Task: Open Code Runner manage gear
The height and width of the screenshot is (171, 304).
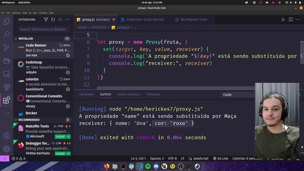Action: tap(67, 56)
